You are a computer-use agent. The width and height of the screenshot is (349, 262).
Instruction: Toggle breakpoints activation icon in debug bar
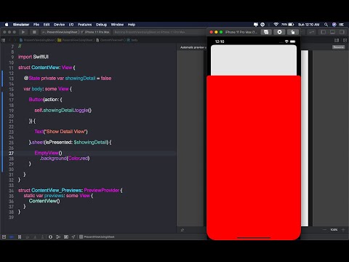click(12, 237)
